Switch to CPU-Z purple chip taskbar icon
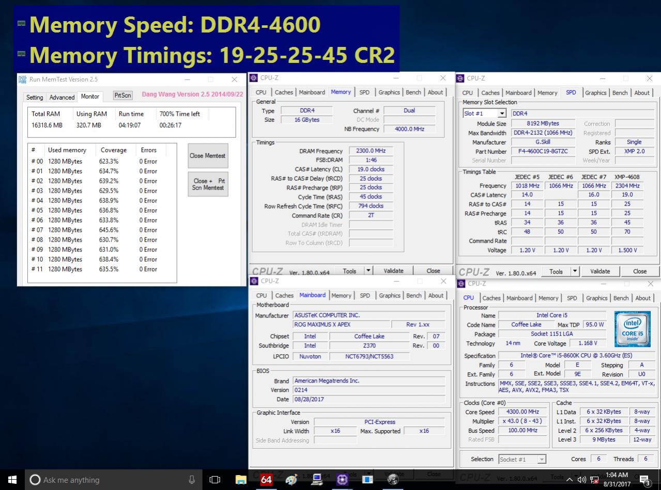Viewport: 661px width, 490px height. [342, 480]
